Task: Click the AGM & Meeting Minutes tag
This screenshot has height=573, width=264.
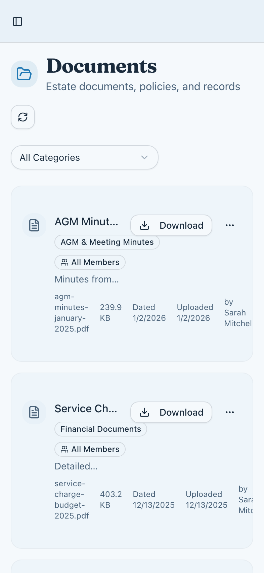Action: tap(107, 242)
